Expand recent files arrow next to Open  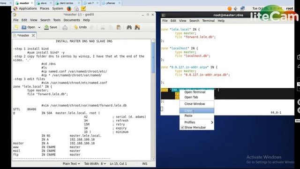[39, 27]
